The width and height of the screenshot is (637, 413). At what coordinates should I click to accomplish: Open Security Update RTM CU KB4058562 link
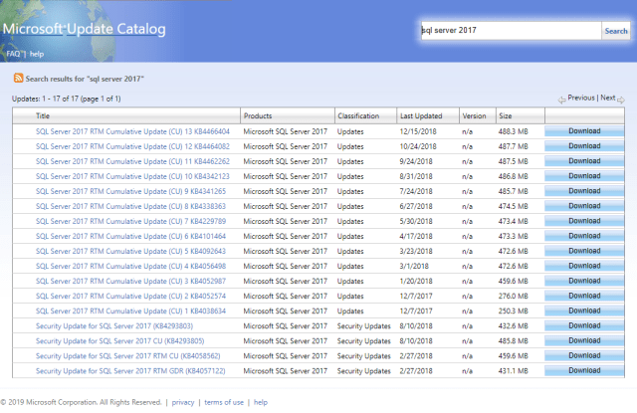point(128,356)
